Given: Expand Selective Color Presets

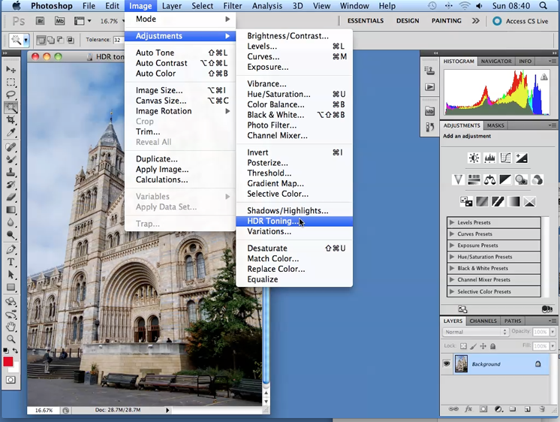Looking at the screenshot, I should pos(452,291).
